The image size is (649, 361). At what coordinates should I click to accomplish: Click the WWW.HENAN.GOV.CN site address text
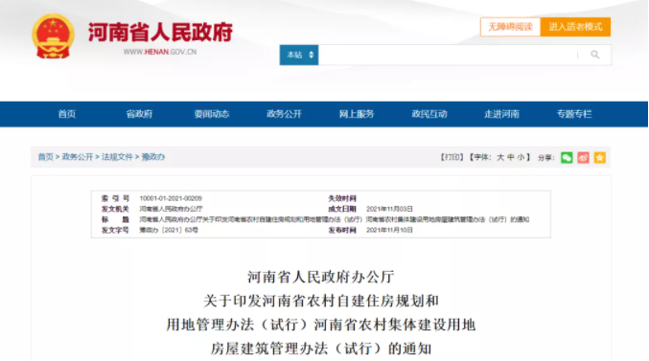pos(160,52)
